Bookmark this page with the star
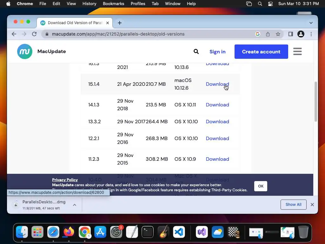Screen dimensions: 325x244 coord(278,34)
